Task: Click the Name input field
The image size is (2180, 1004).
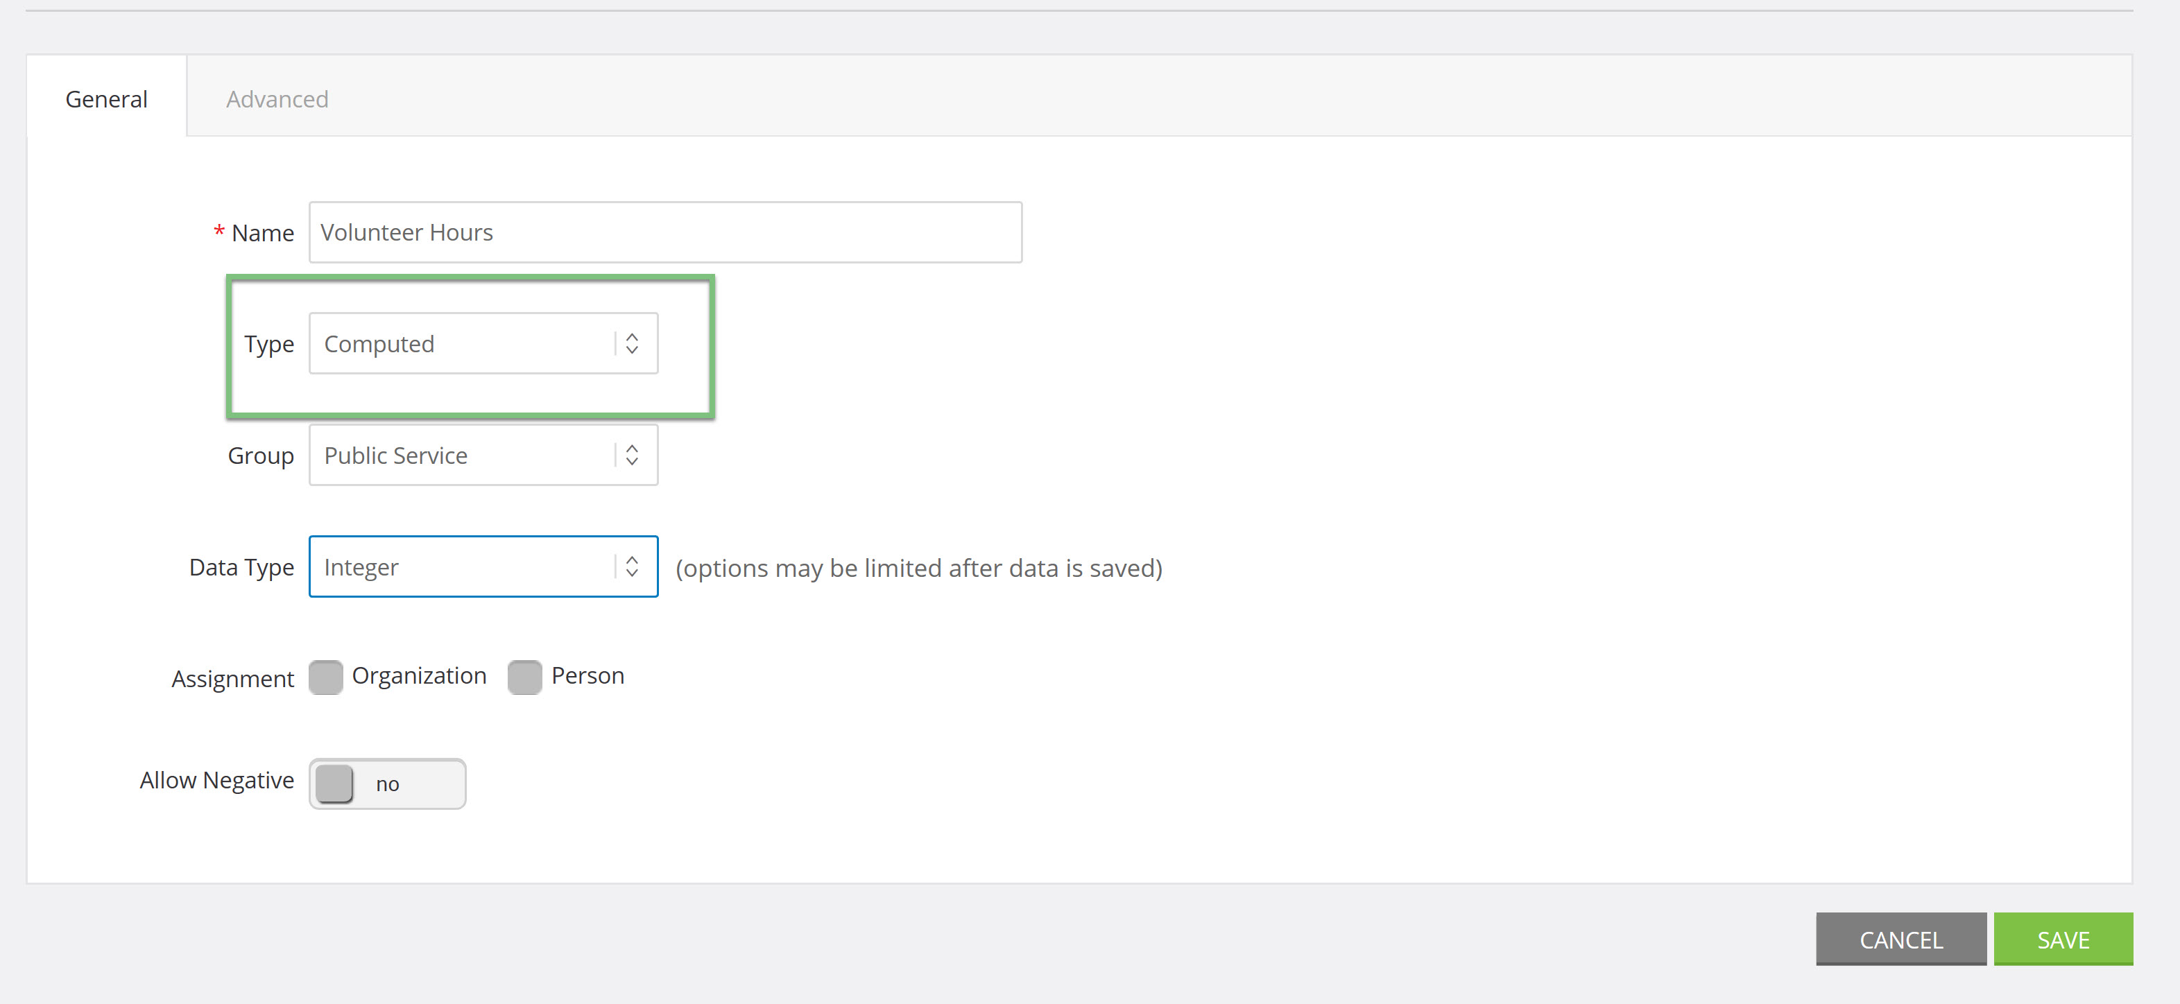Action: pos(665,232)
